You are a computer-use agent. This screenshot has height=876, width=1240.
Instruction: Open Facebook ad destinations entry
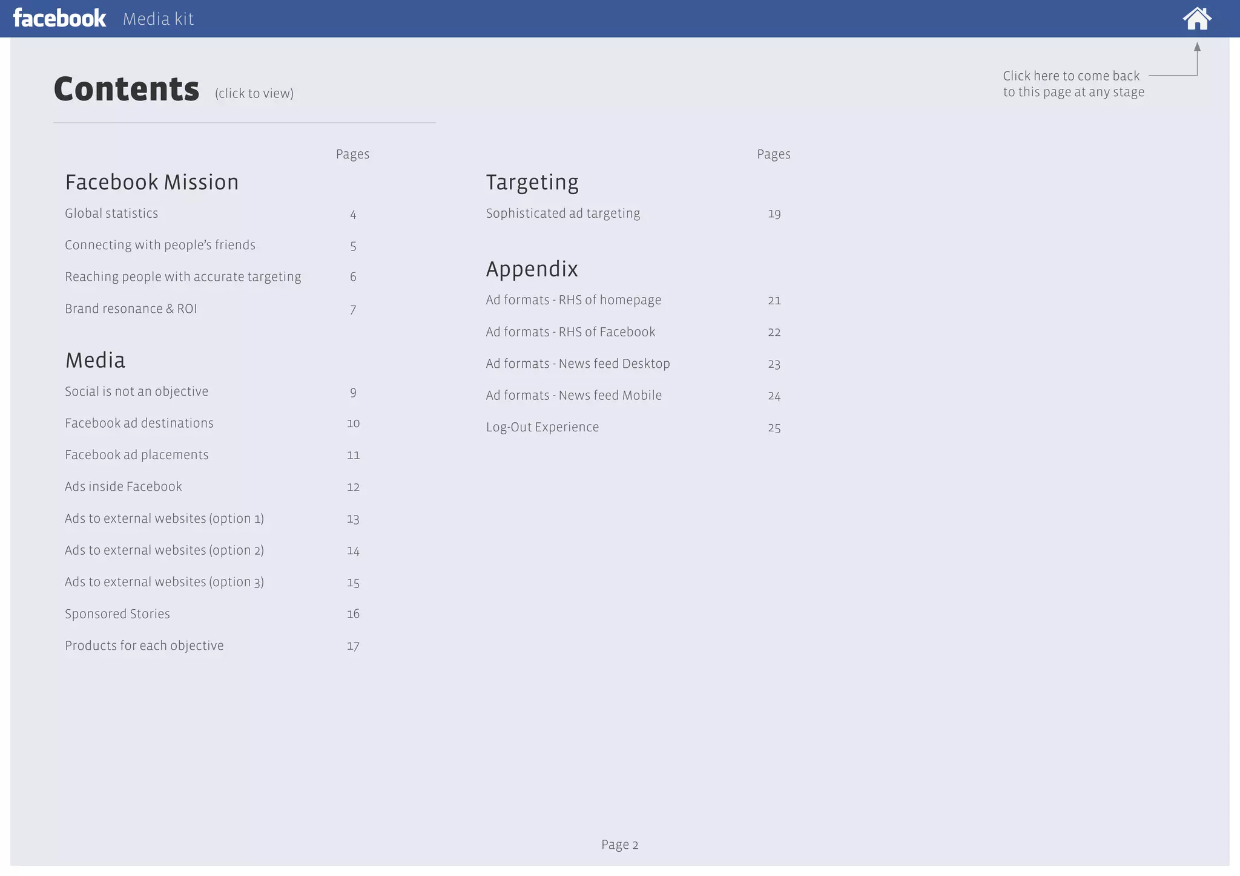pos(139,423)
